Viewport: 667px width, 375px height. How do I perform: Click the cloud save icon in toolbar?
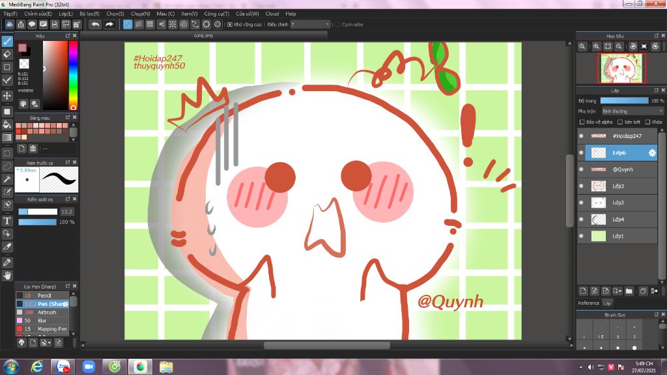coord(9,24)
